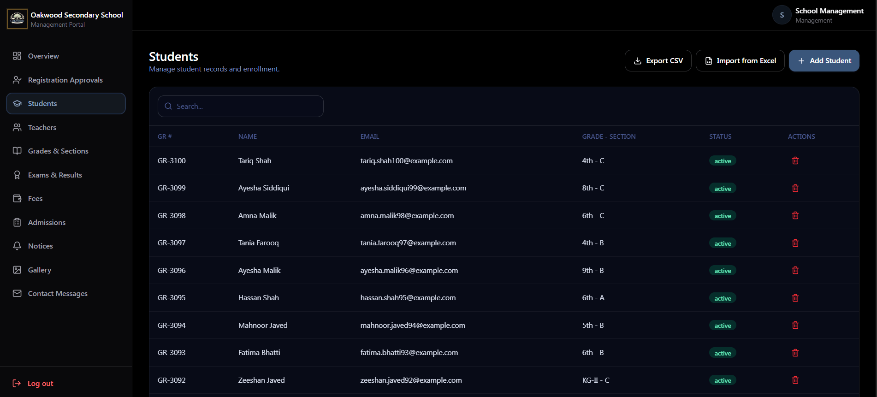Click the trash icon for GR-3095
The height and width of the screenshot is (397, 877).
coord(795,298)
